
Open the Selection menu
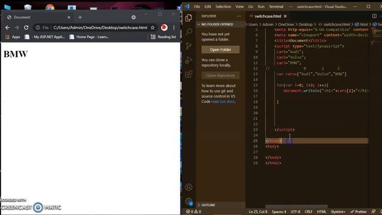point(223,7)
